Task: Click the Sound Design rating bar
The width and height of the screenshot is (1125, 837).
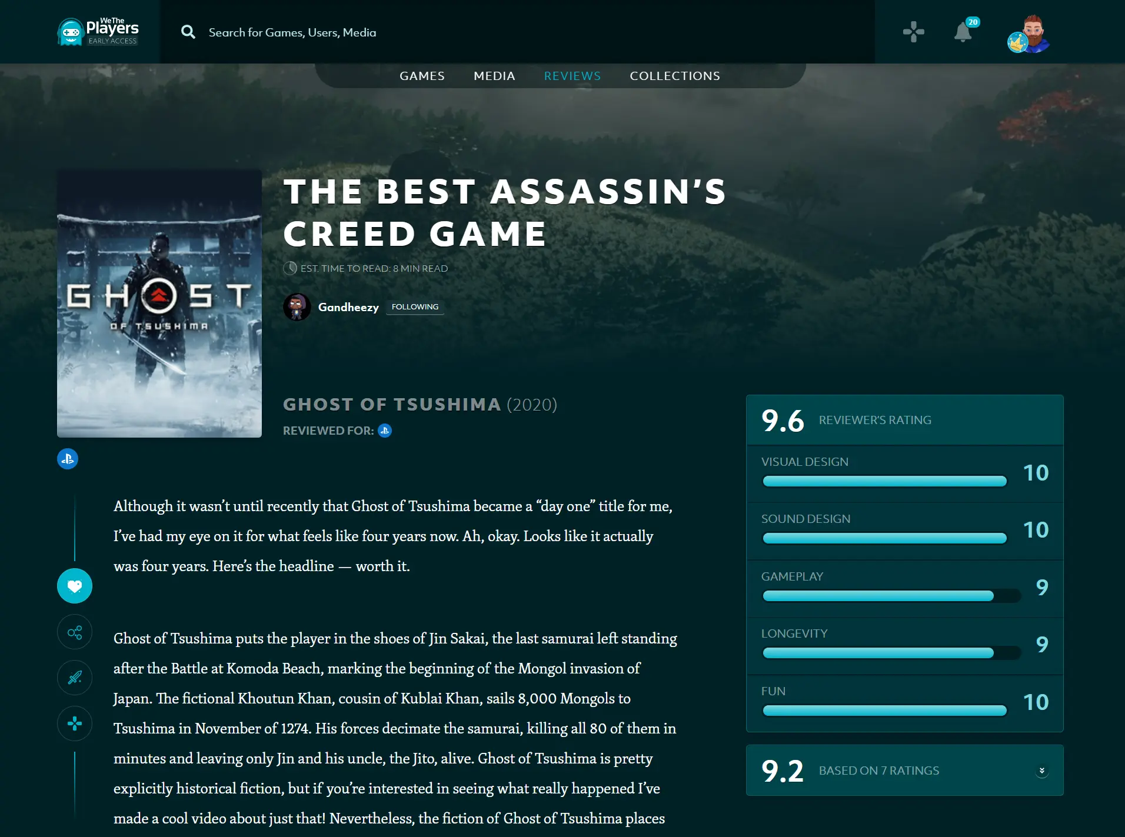Action: (x=884, y=538)
